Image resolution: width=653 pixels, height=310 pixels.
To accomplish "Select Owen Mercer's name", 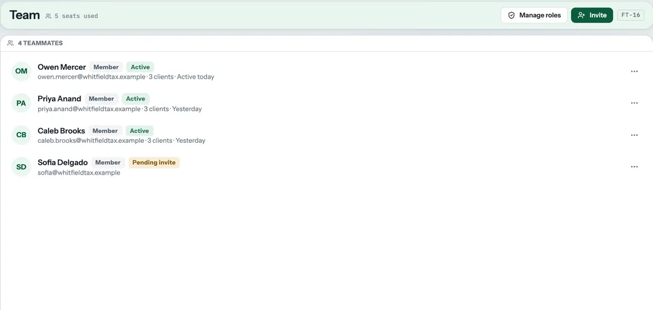I will click(62, 67).
